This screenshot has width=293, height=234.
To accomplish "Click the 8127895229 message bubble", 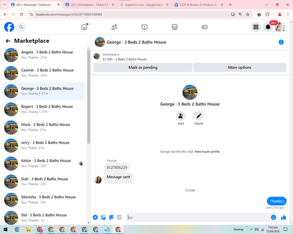I will coord(117,167).
